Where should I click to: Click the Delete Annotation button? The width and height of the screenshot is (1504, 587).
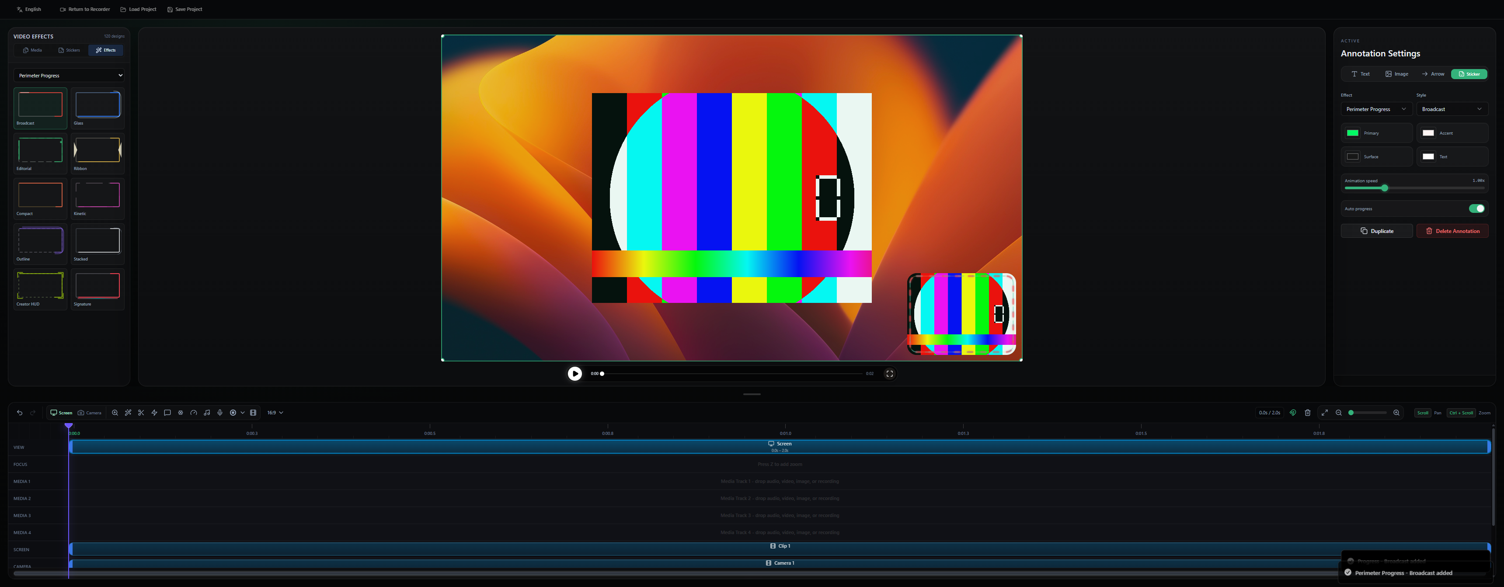tap(1452, 231)
